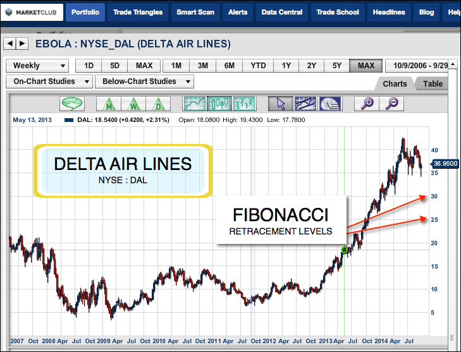461x352 pixels.
Task: Toggle the monthly Trade Triangle (M) icon
Action: coord(108,104)
